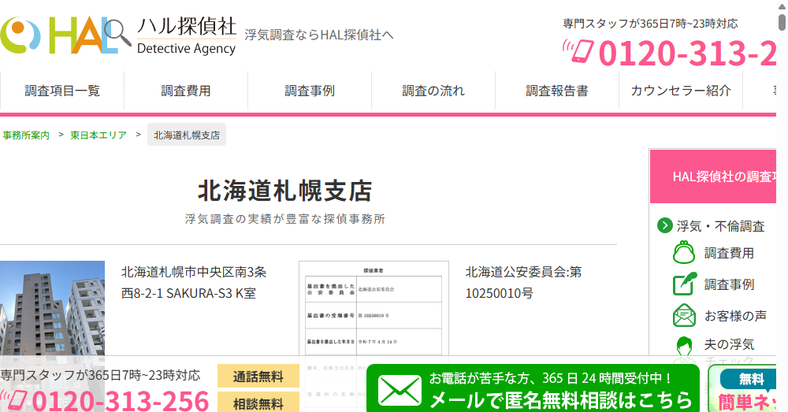This screenshot has height=412, width=788.
Task: Open カウンセラー紹介 in the navigation bar
Action: click(681, 91)
